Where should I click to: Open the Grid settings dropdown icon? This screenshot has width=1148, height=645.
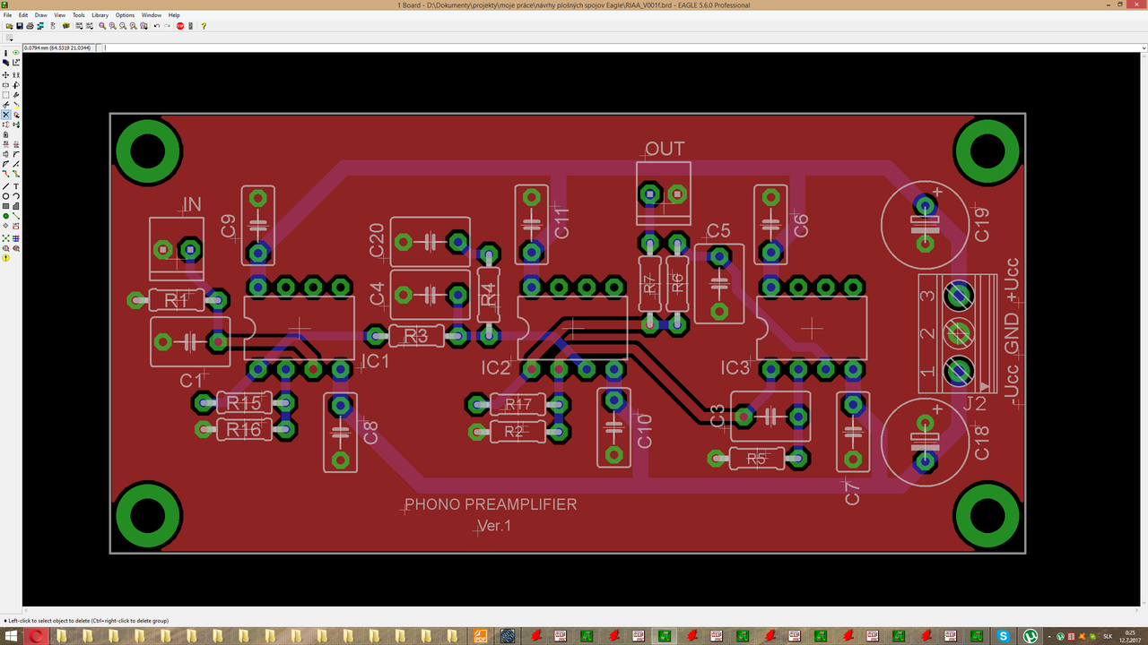8,38
